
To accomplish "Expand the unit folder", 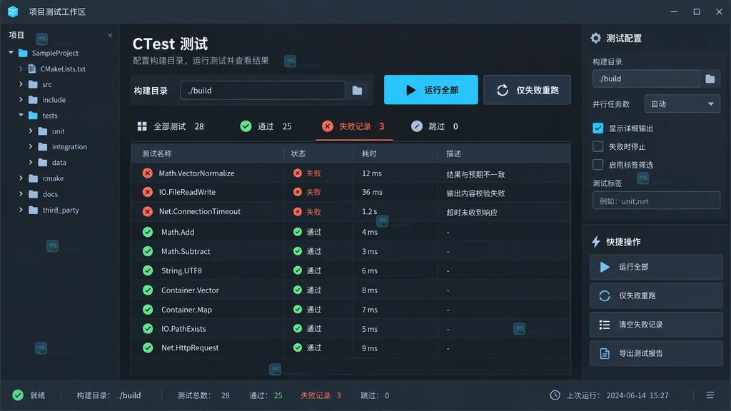I will (31, 131).
